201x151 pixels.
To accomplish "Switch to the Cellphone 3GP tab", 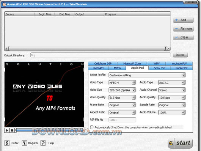I will point(103,63).
